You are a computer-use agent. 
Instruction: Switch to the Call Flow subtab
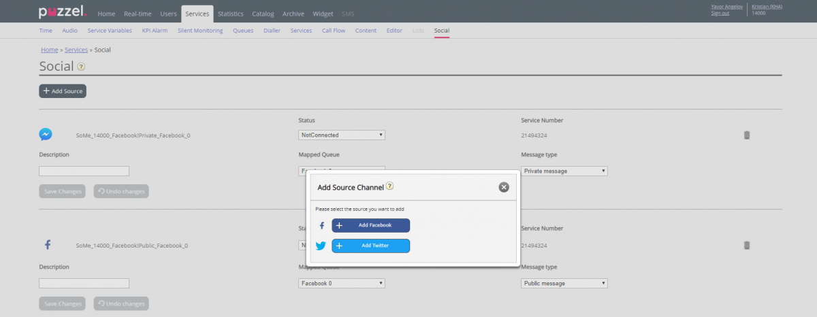pyautogui.click(x=334, y=31)
